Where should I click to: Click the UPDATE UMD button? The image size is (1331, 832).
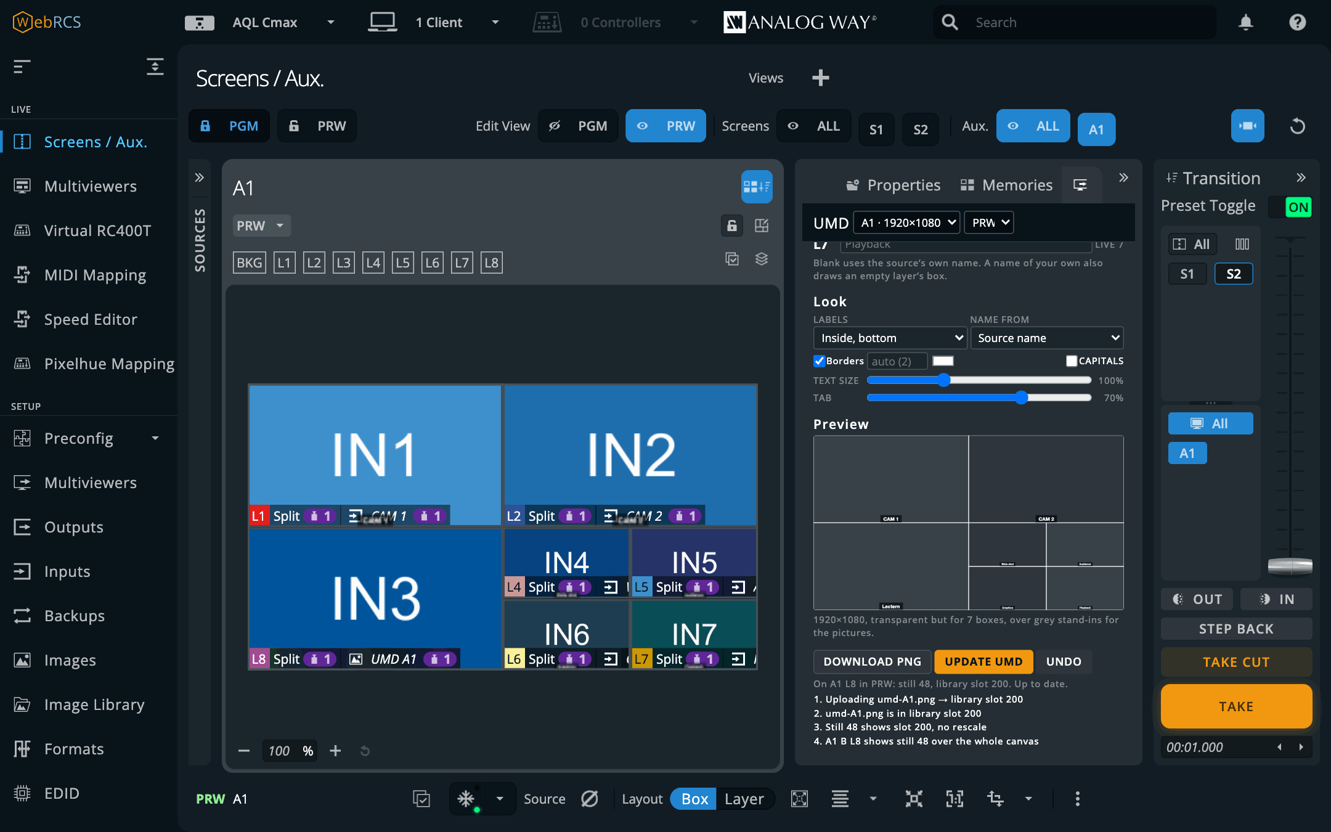tap(983, 661)
